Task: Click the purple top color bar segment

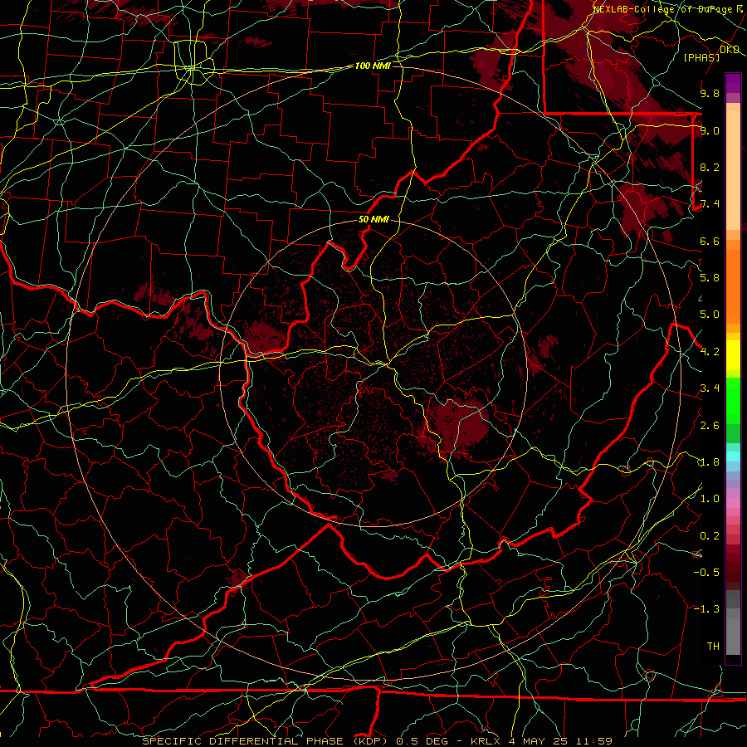Action: (x=733, y=83)
